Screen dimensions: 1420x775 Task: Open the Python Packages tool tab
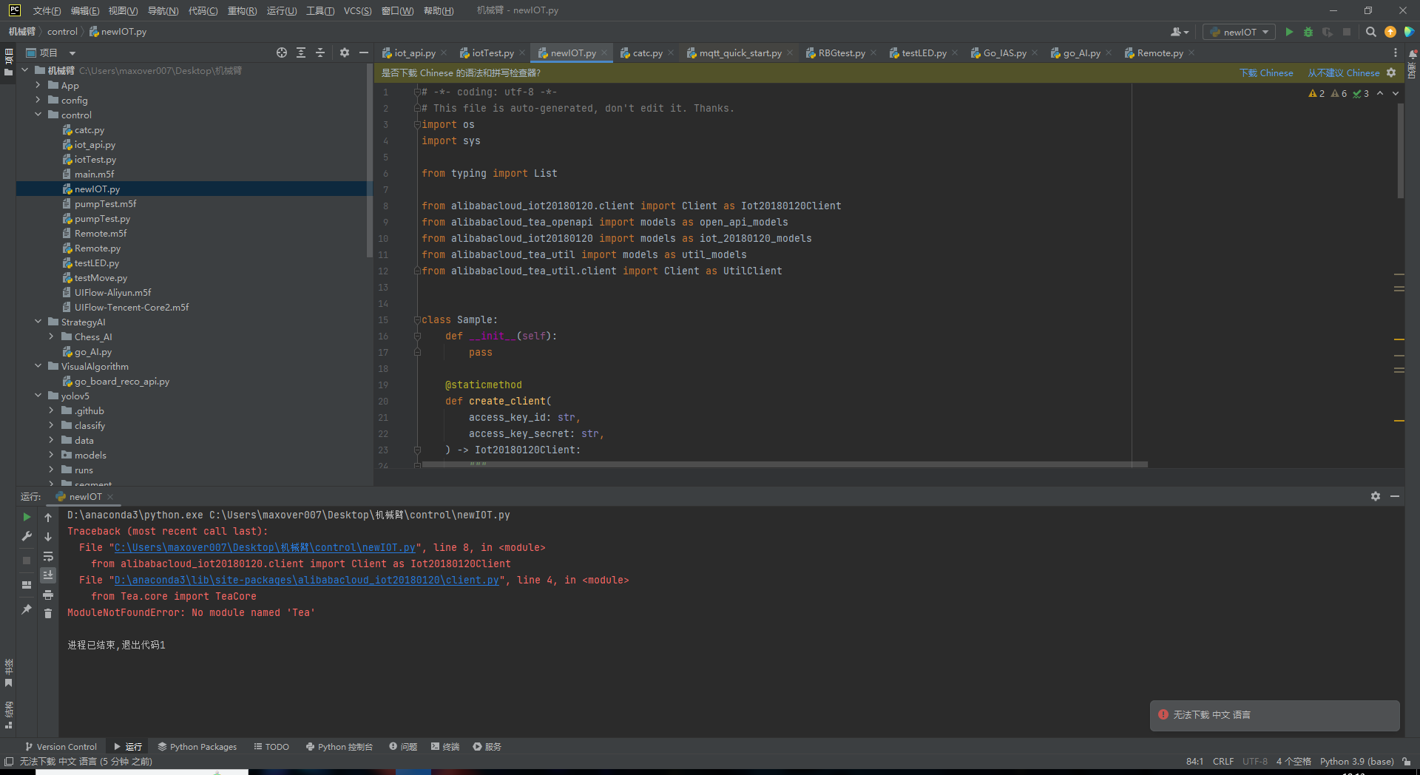pyautogui.click(x=197, y=747)
